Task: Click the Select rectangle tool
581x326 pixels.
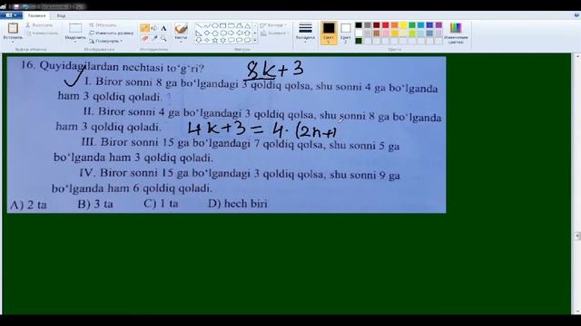Action: [75, 28]
